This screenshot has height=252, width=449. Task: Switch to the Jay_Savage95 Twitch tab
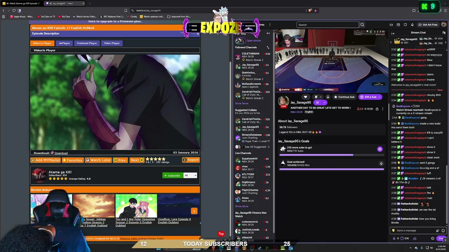coord(65,3)
